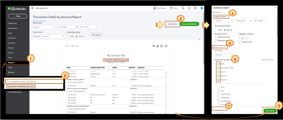
Task: Select the Accrual radio button in main report
Action: pos(77,36)
